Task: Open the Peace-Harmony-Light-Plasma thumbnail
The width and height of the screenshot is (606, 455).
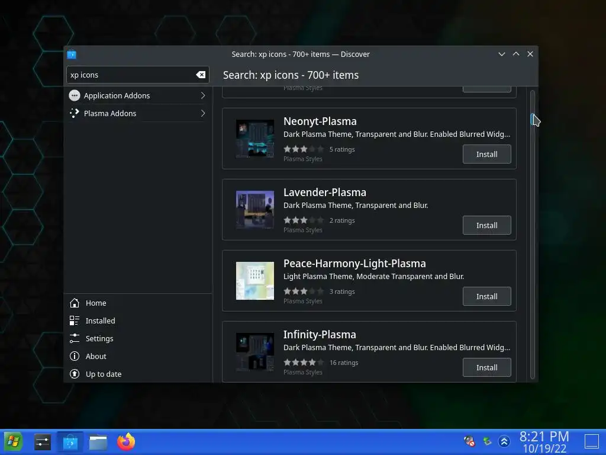Action: (255, 281)
